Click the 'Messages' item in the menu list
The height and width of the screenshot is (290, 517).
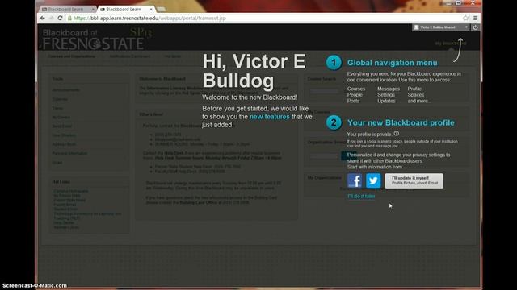[389, 89]
